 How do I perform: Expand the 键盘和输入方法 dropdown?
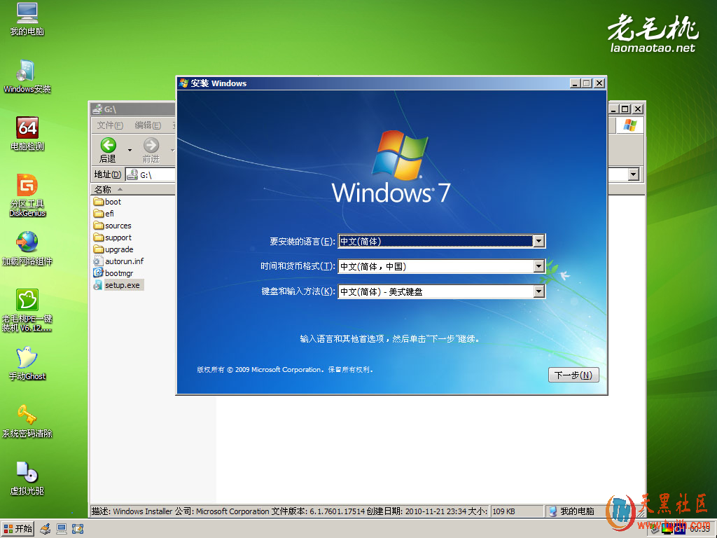(x=538, y=291)
